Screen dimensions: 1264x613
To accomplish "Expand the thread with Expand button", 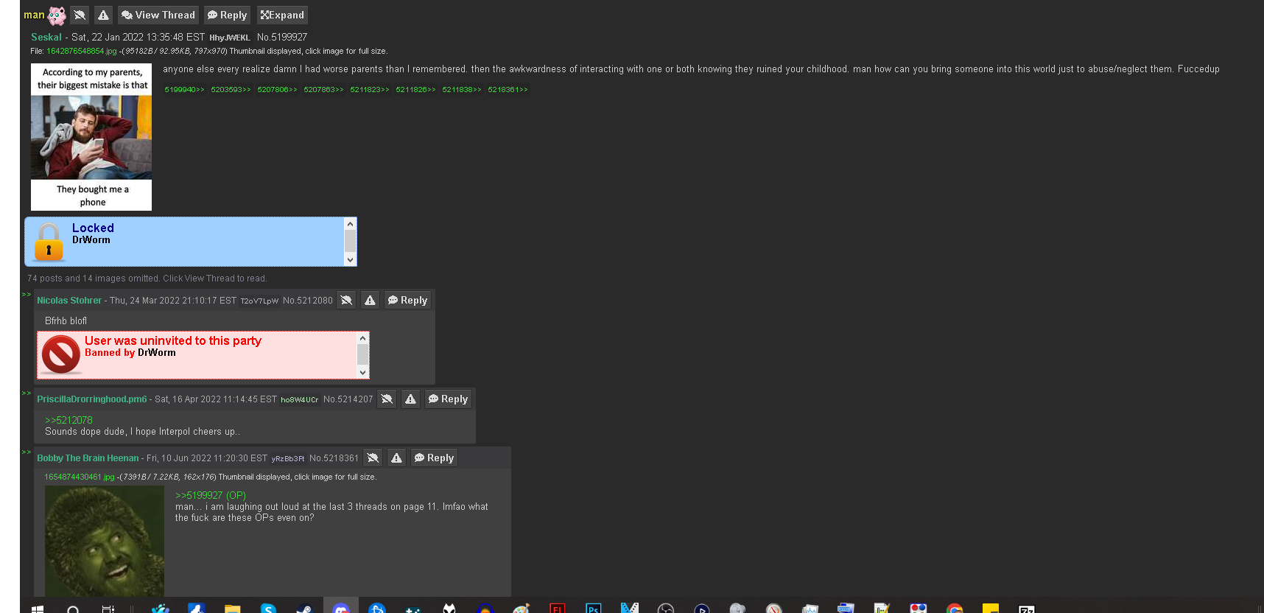I will click(282, 15).
